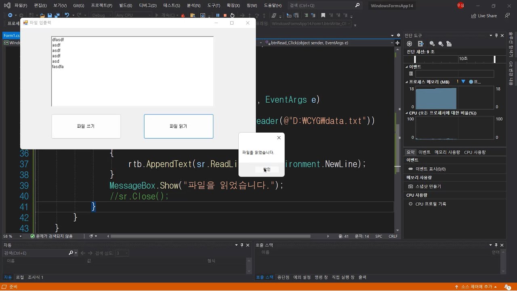
Task: Click the search magnifier icon in title bar
Action: coord(357,5)
